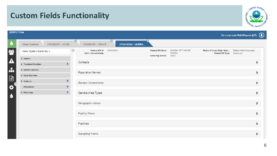
Task: Expand the Facility Flows section
Action: click(168, 113)
